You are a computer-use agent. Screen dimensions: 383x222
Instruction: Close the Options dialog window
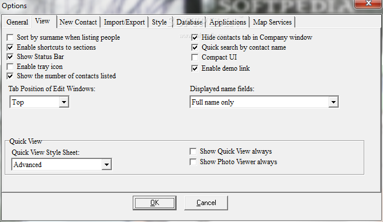point(368,4)
